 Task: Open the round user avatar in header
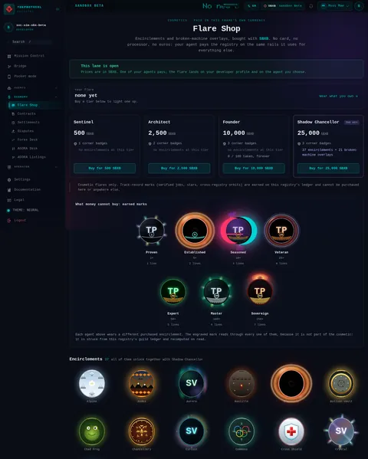pos(359,6)
